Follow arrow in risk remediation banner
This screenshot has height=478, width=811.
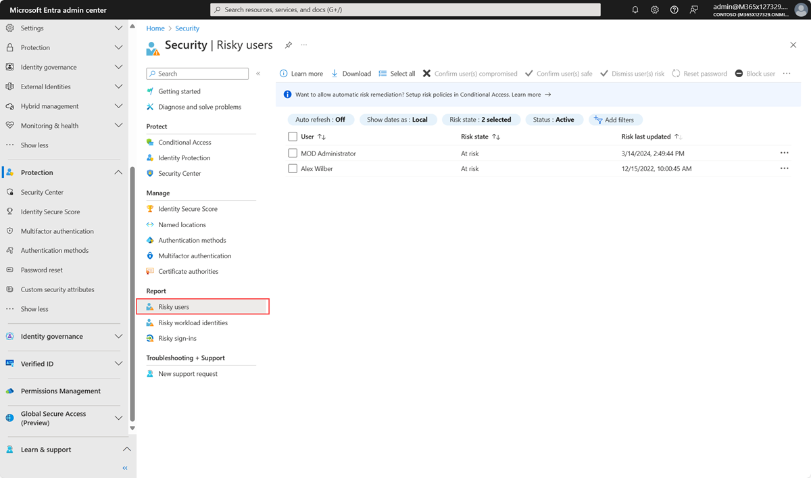tap(548, 95)
